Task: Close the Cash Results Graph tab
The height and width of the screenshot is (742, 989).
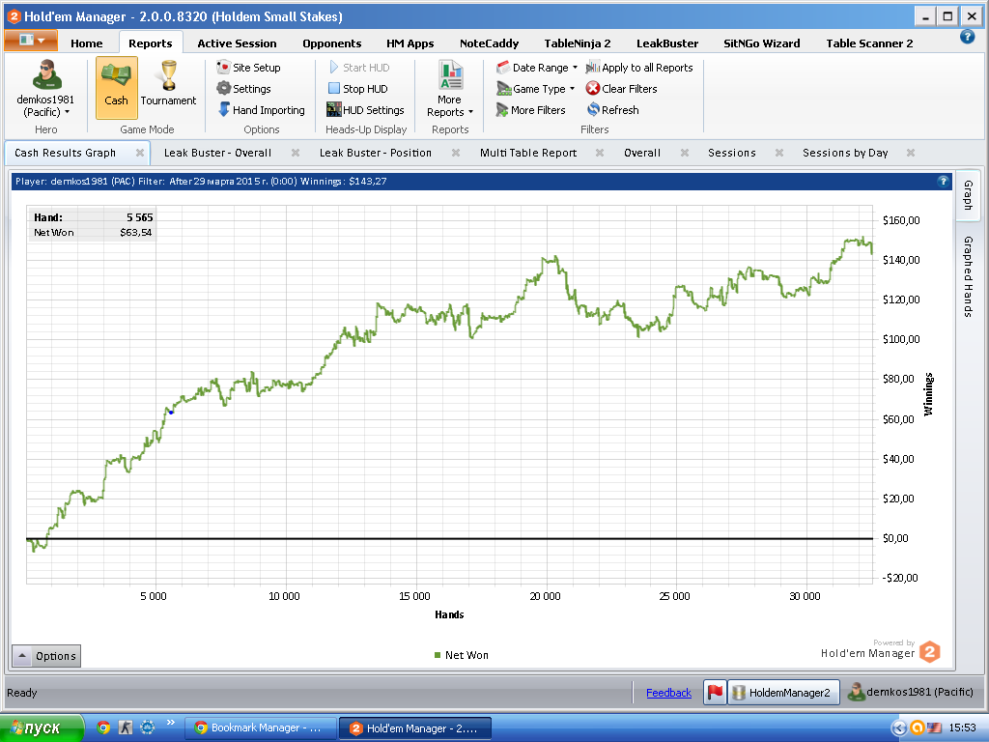Action: (140, 153)
